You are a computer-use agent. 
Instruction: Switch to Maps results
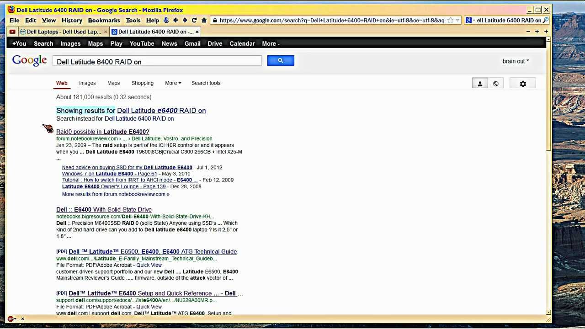(x=113, y=83)
